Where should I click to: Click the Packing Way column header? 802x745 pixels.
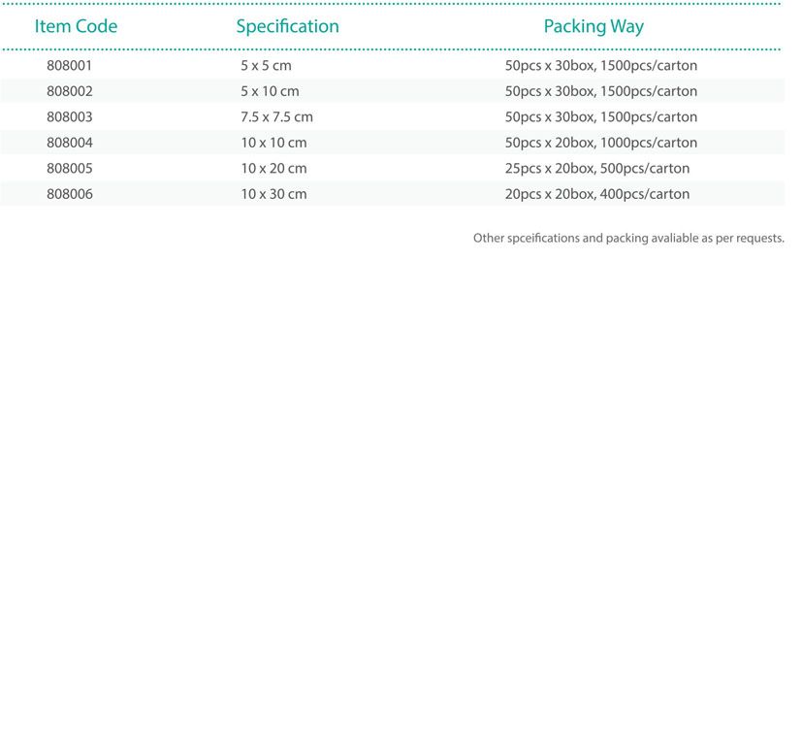tap(593, 26)
